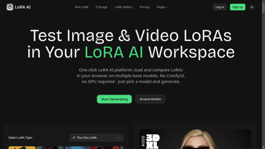
Task: Open the Flux Dev LoRA type dropdown
Action: point(96,138)
